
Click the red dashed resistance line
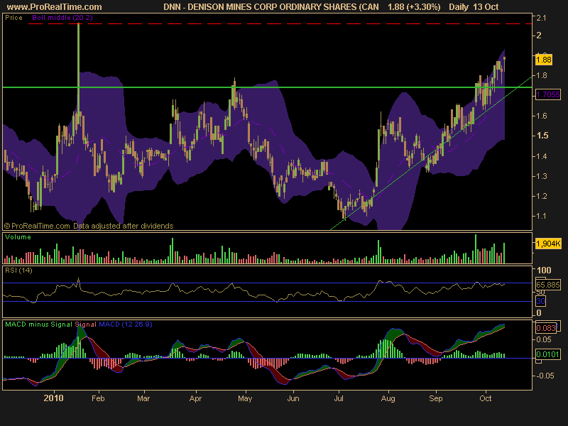[x=280, y=24]
